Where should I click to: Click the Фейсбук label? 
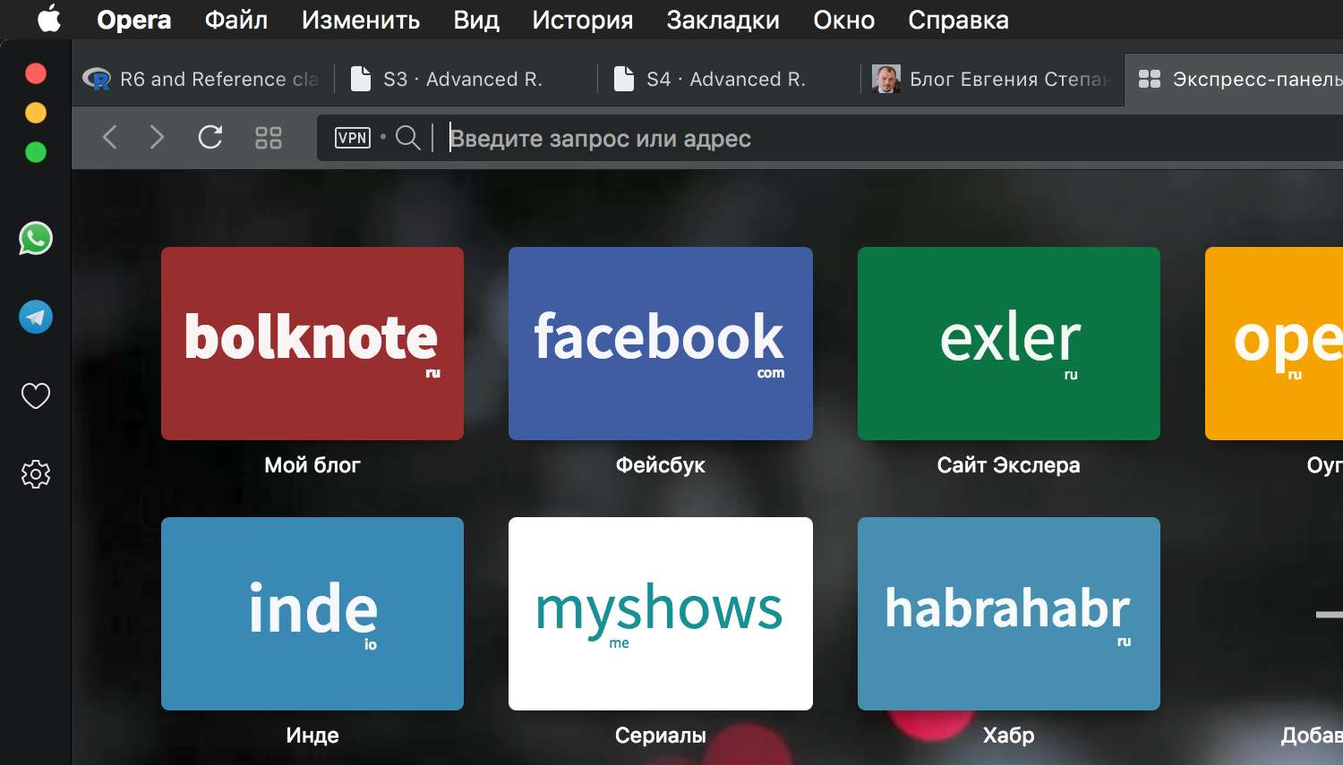(661, 465)
